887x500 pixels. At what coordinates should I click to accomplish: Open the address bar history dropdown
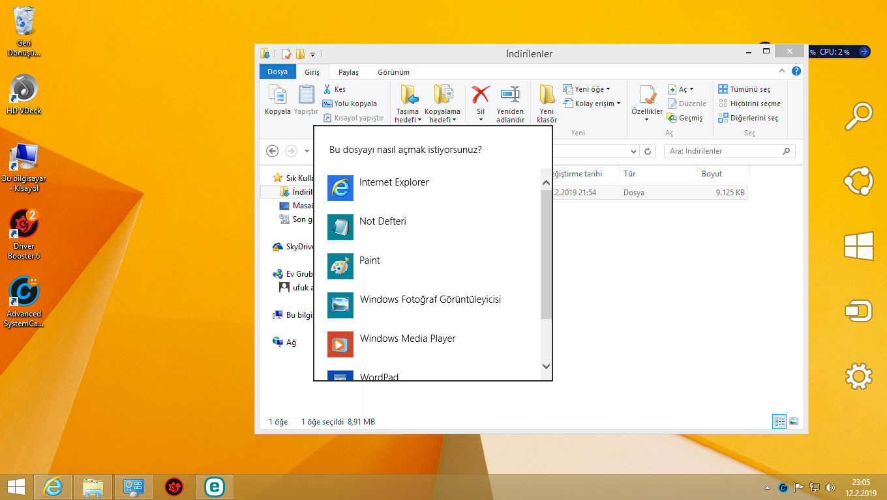634,151
